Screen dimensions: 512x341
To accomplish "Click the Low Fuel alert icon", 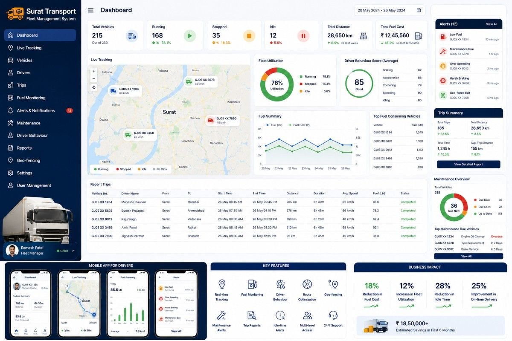I will tap(443, 37).
